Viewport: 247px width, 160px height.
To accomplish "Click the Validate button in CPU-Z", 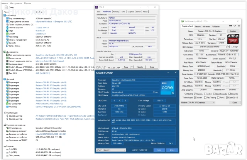I will [x=140, y=67].
